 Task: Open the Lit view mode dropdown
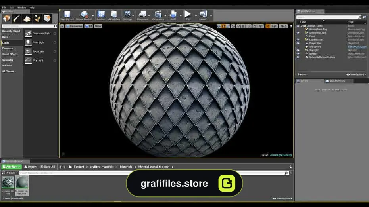89,26
